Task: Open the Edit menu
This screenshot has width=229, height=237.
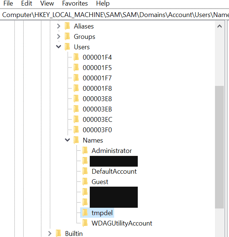Action: [27, 3]
